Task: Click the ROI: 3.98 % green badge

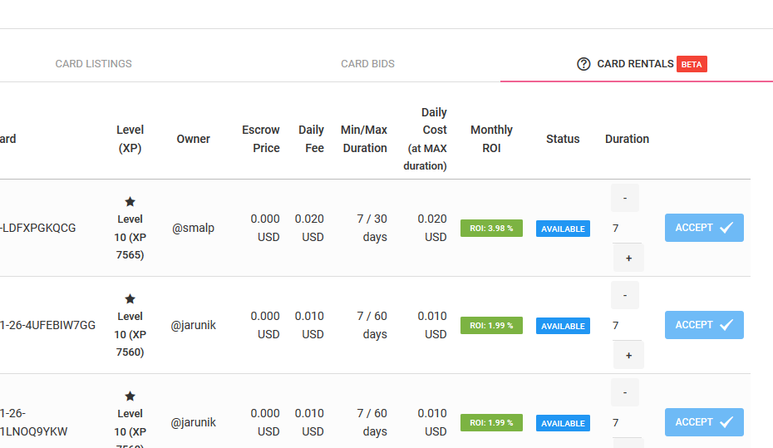Action: (x=491, y=229)
